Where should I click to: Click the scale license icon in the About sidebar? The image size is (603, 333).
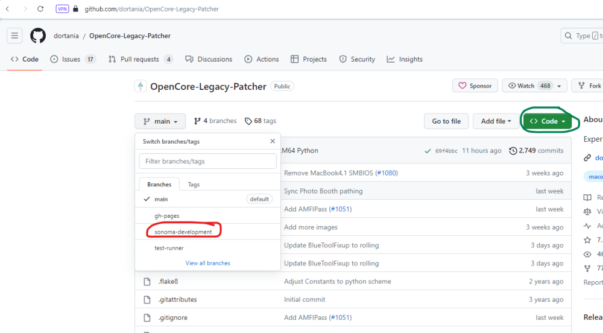pos(587,212)
